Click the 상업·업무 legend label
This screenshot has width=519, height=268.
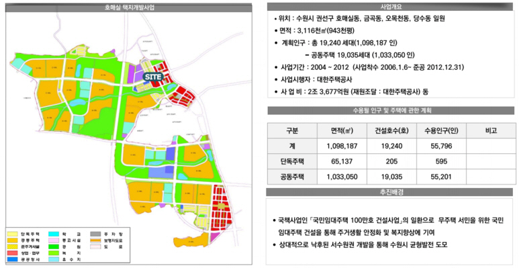point(30,253)
